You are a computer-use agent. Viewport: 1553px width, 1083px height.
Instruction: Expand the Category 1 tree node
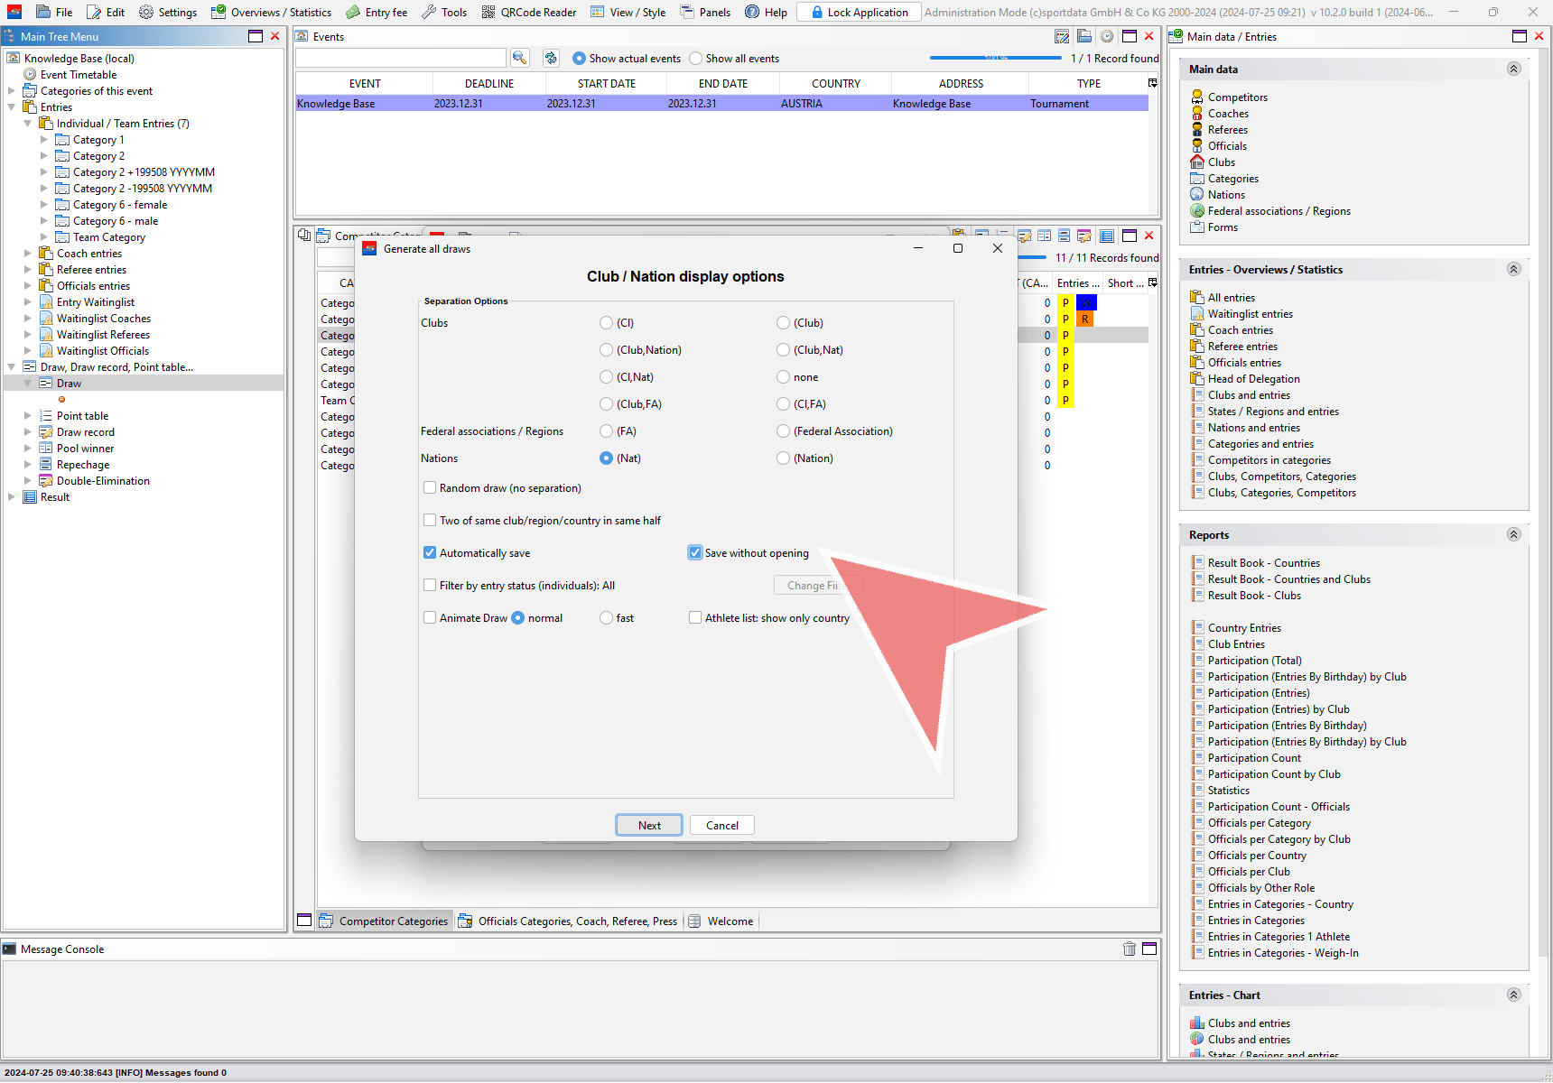(x=44, y=140)
